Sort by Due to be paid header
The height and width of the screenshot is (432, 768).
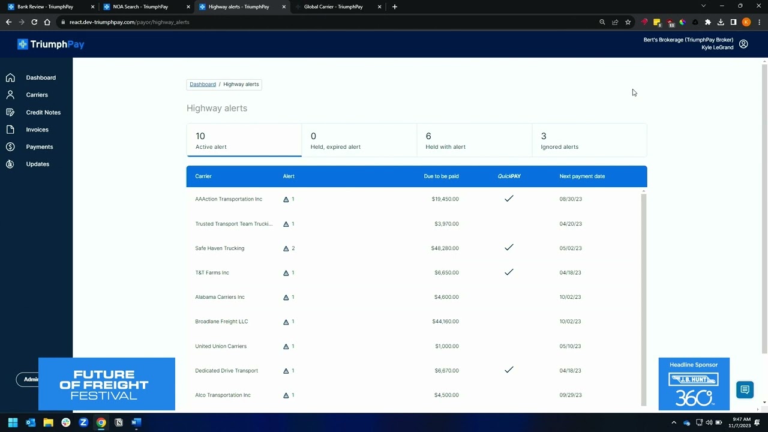click(x=441, y=176)
